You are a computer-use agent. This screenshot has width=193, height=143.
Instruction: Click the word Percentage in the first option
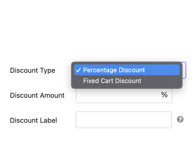click(100, 70)
